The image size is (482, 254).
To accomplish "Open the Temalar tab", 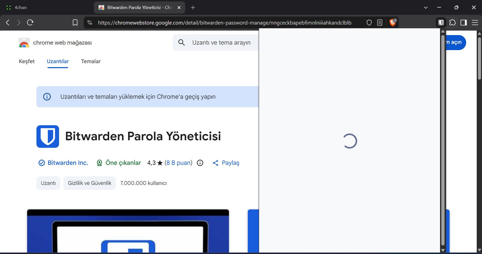I will point(91,61).
